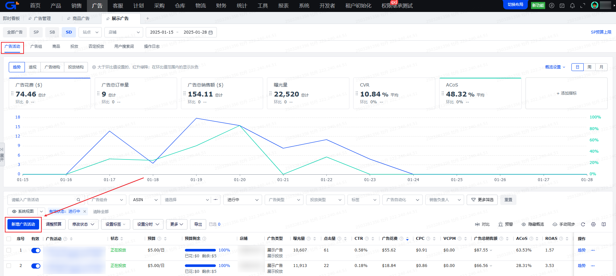Screen dimensions: 616x276
Task: Open table settings gear icon
Action: click(593, 224)
